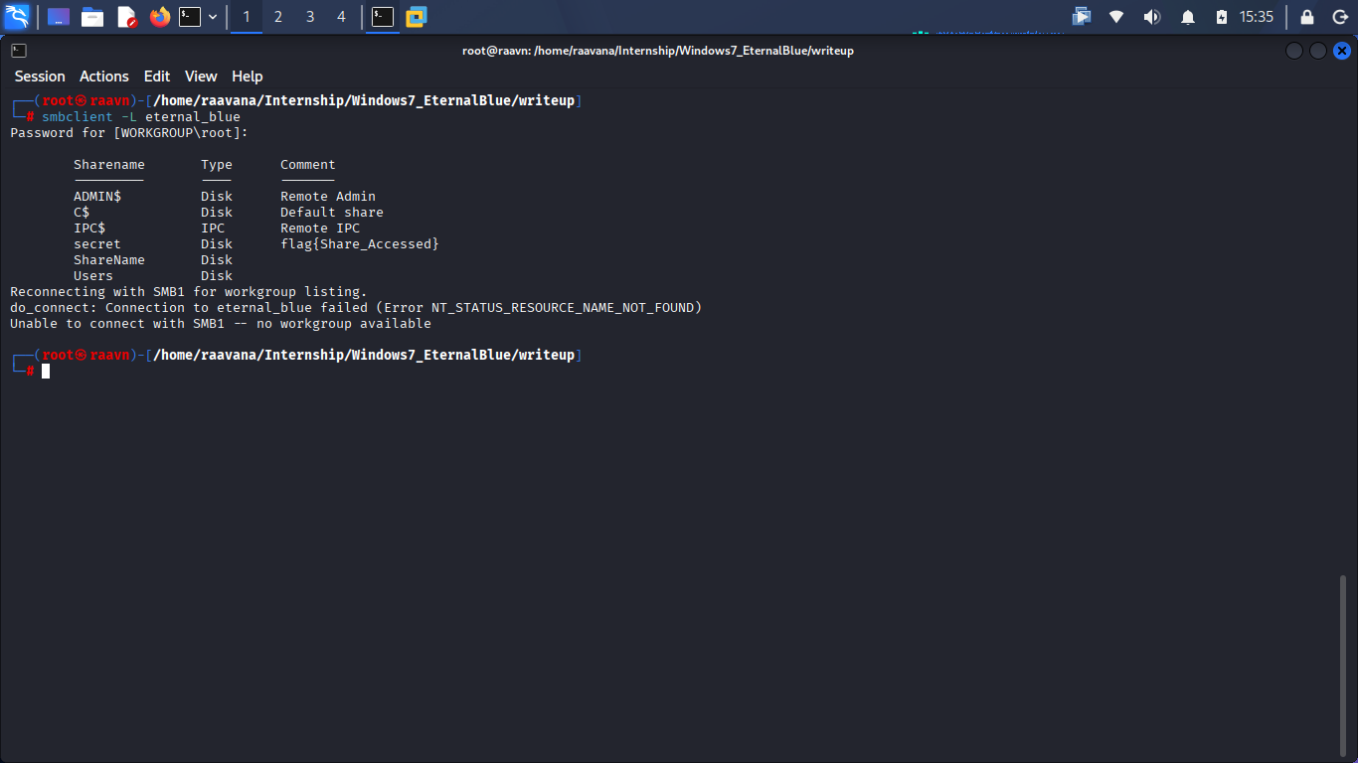The image size is (1358, 763).
Task: Open terminal emulator launcher in panel
Action: pyautogui.click(x=190, y=17)
